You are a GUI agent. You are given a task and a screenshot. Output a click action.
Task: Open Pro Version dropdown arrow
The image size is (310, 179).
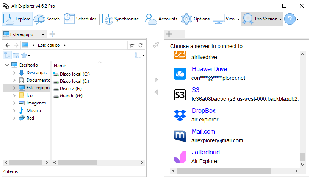280,19
